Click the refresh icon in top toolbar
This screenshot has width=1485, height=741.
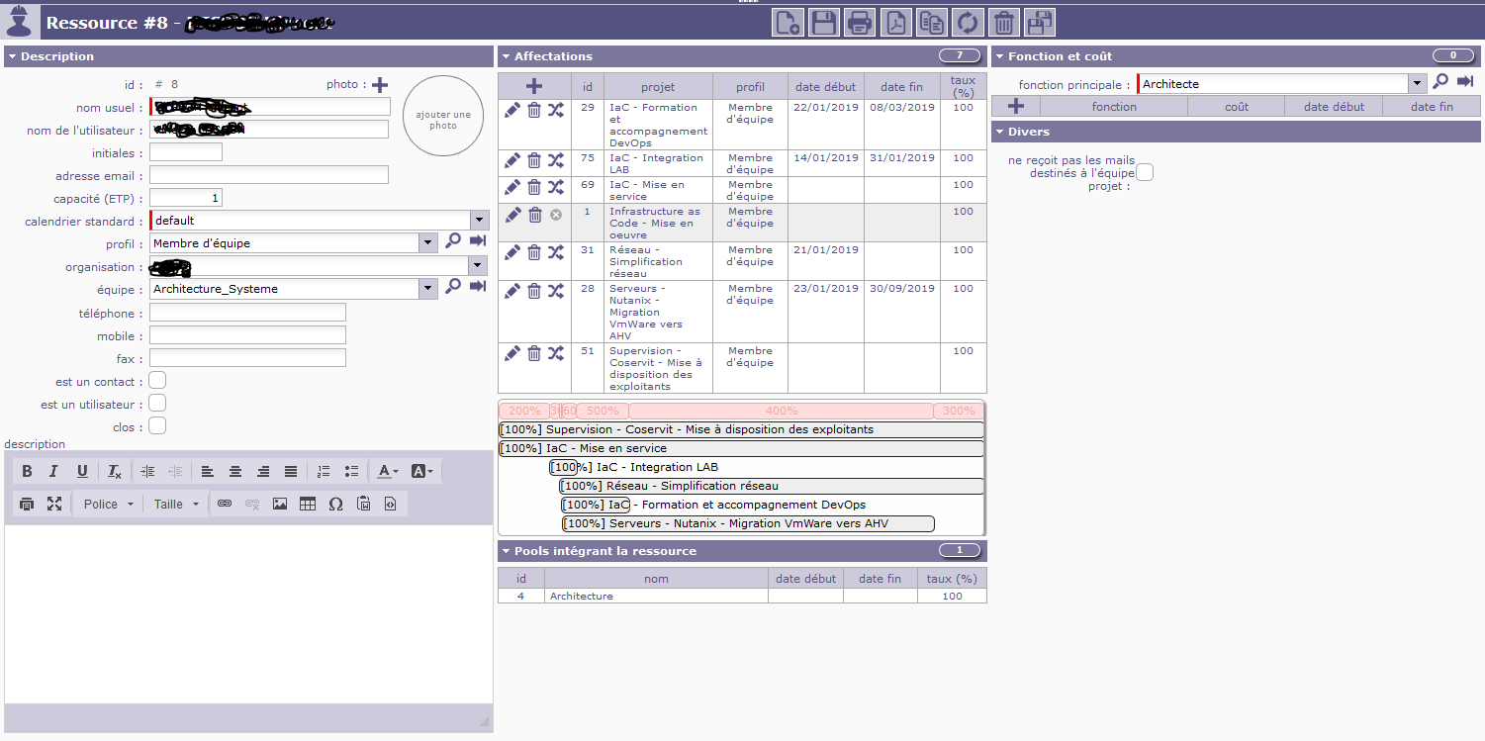(968, 23)
